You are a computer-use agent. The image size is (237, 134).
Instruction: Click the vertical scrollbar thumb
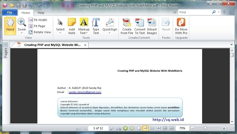(232, 55)
